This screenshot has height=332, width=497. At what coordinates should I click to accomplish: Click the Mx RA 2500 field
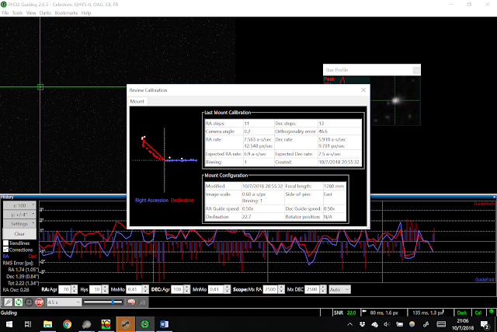click(x=270, y=289)
